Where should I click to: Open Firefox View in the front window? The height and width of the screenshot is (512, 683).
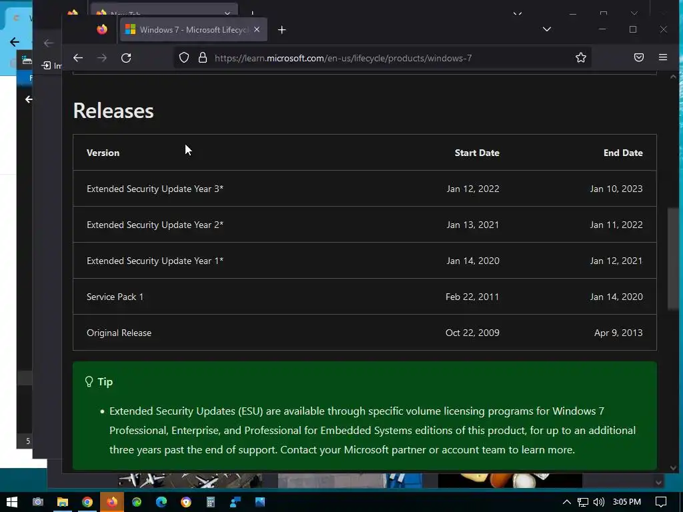(102, 29)
